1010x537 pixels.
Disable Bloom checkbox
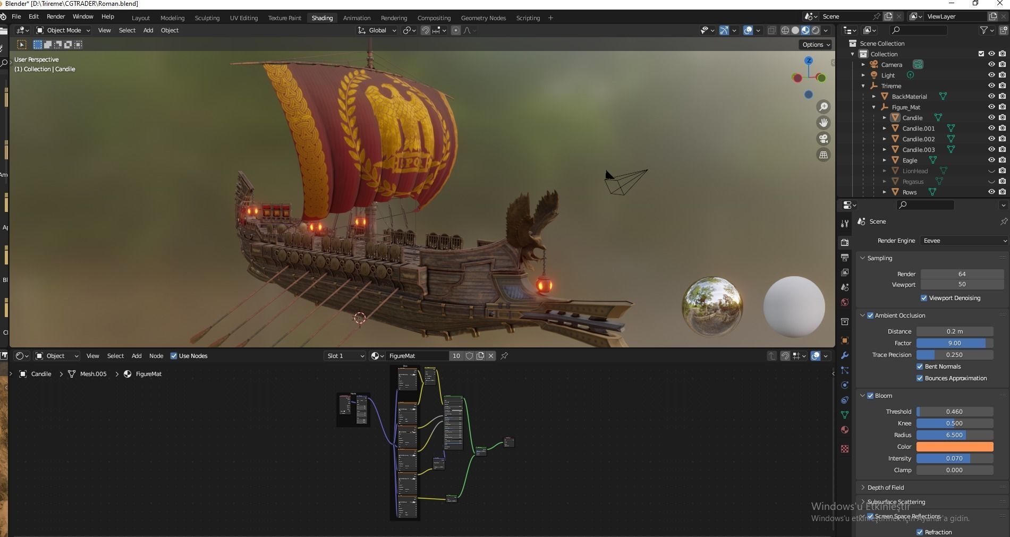pyautogui.click(x=870, y=396)
